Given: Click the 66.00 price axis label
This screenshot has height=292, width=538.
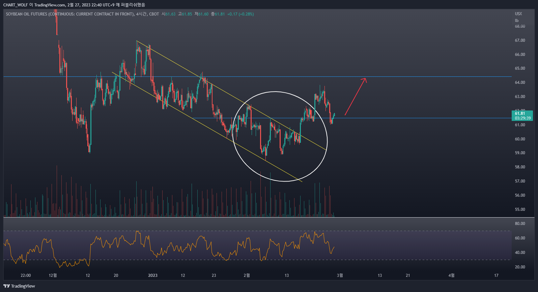Looking at the screenshot, I should (520, 55).
